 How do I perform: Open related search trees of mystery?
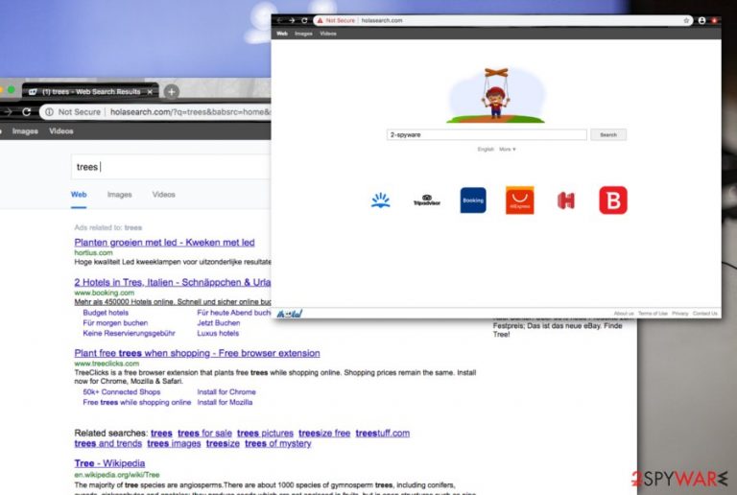(x=277, y=443)
